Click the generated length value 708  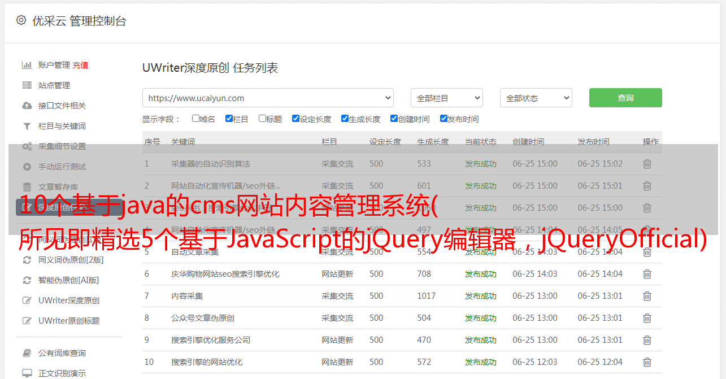pyautogui.click(x=424, y=274)
